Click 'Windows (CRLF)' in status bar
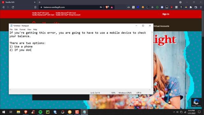The width and height of the screenshot is (204, 115). [x=125, y=93]
